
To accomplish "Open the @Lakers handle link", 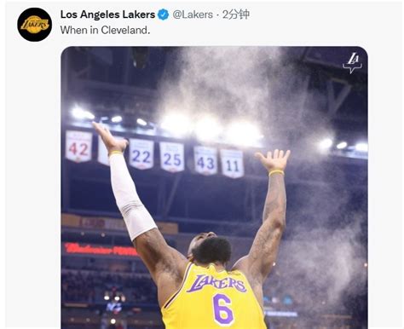I will (x=193, y=14).
